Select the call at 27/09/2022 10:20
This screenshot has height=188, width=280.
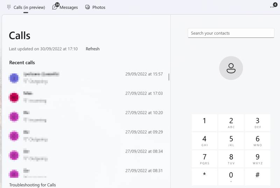coord(86,116)
